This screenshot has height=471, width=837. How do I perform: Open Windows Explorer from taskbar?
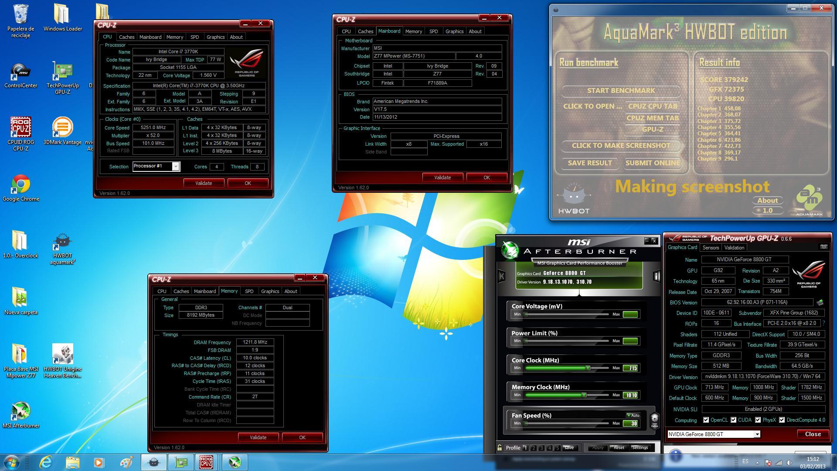(x=72, y=462)
